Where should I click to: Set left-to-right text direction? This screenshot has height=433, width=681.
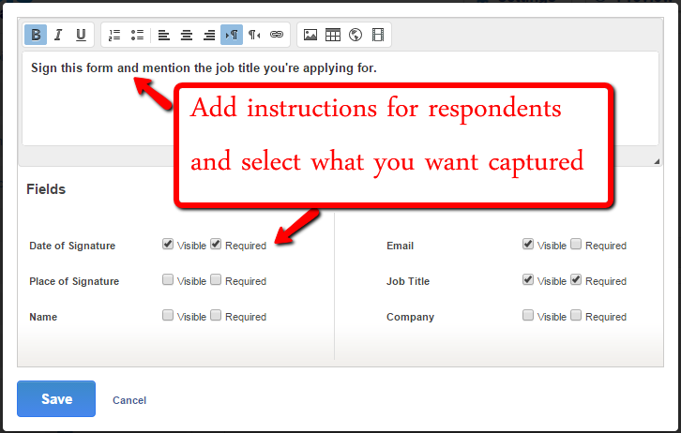(x=232, y=35)
